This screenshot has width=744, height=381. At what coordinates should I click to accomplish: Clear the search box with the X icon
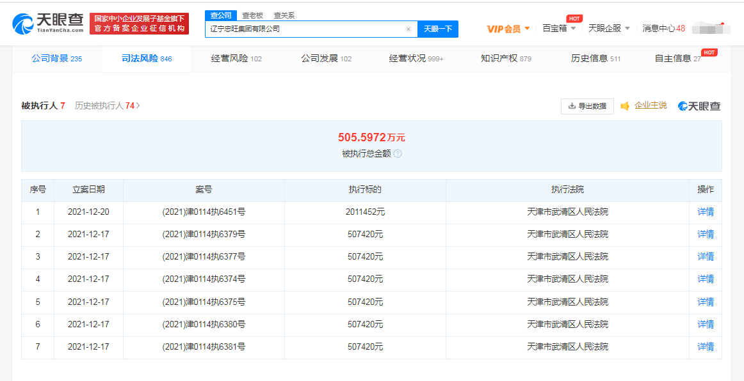coord(408,29)
